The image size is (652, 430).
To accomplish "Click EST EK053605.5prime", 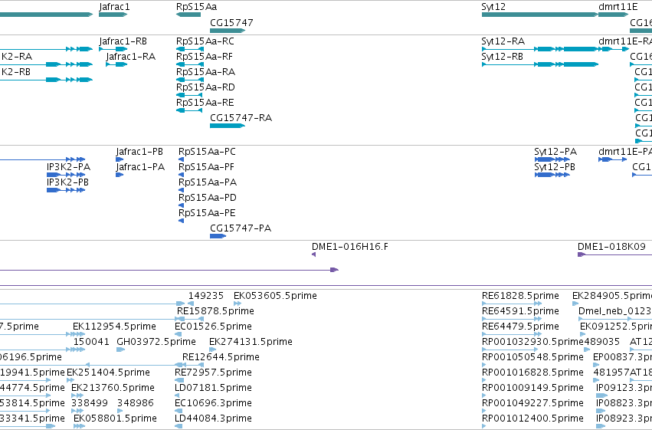I will coord(238,304).
